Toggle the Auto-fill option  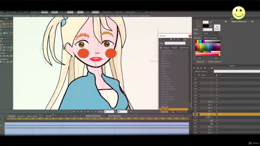[x=114, y=12]
